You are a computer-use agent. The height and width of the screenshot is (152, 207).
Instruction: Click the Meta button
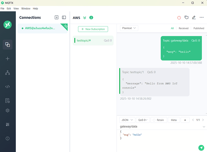tap(174, 120)
